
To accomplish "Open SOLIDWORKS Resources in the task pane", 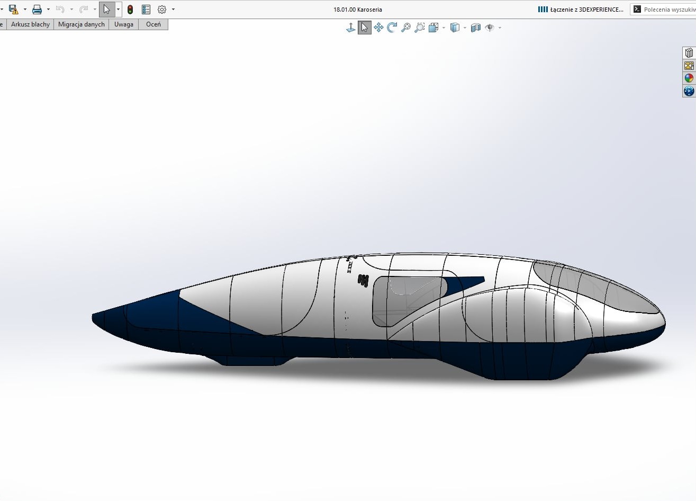I will click(689, 52).
